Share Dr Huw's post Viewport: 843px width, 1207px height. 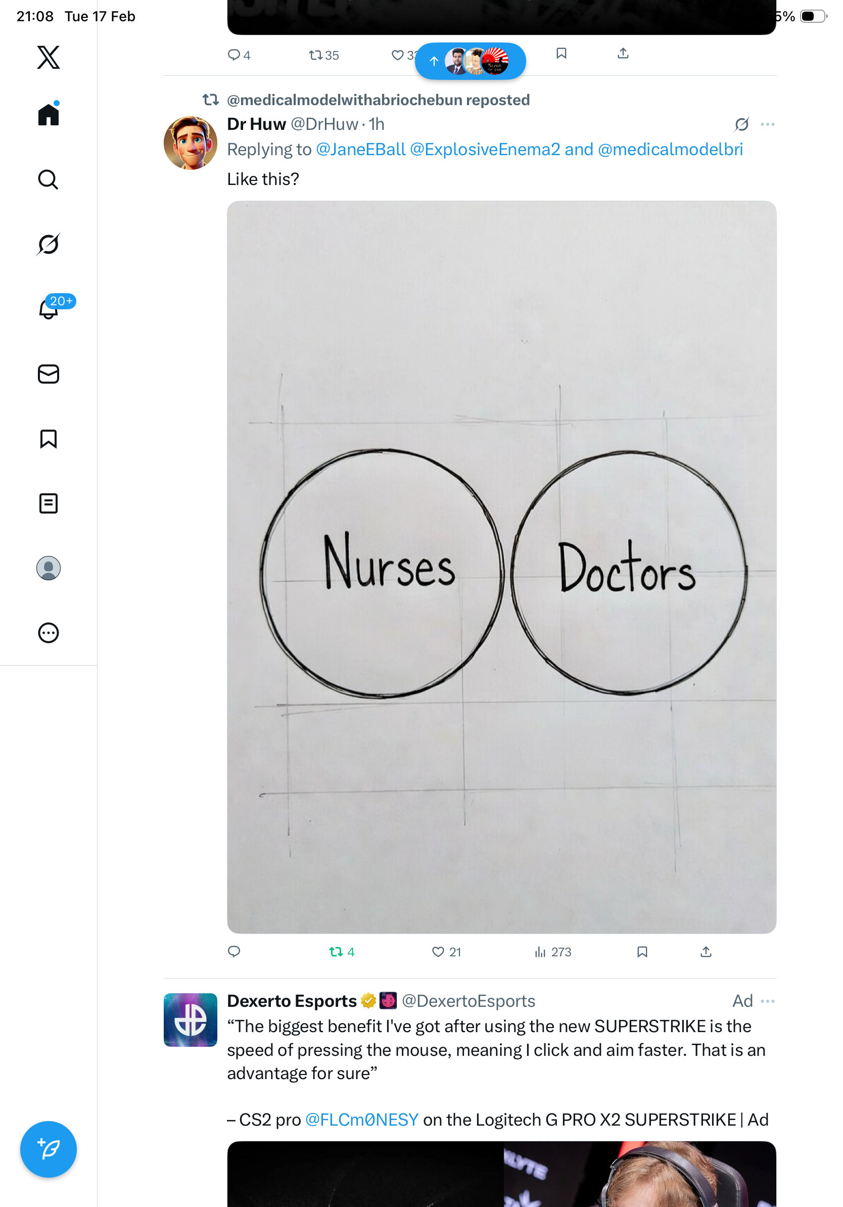click(x=706, y=952)
